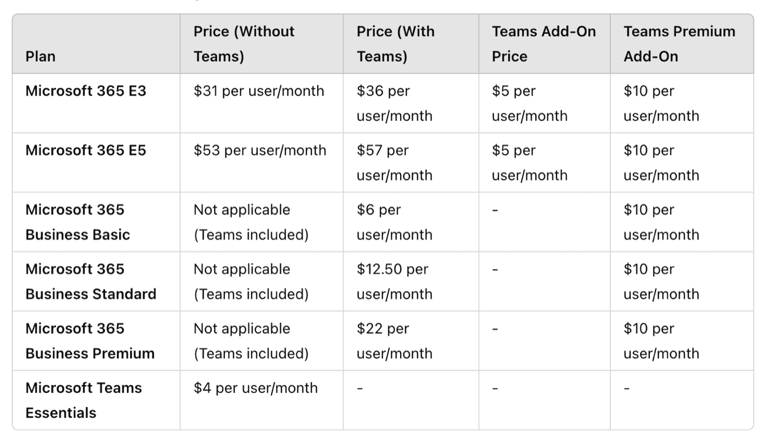Click the $6 per user/month cell
Image resolution: width=764 pixels, height=442 pixels.
[x=394, y=222]
